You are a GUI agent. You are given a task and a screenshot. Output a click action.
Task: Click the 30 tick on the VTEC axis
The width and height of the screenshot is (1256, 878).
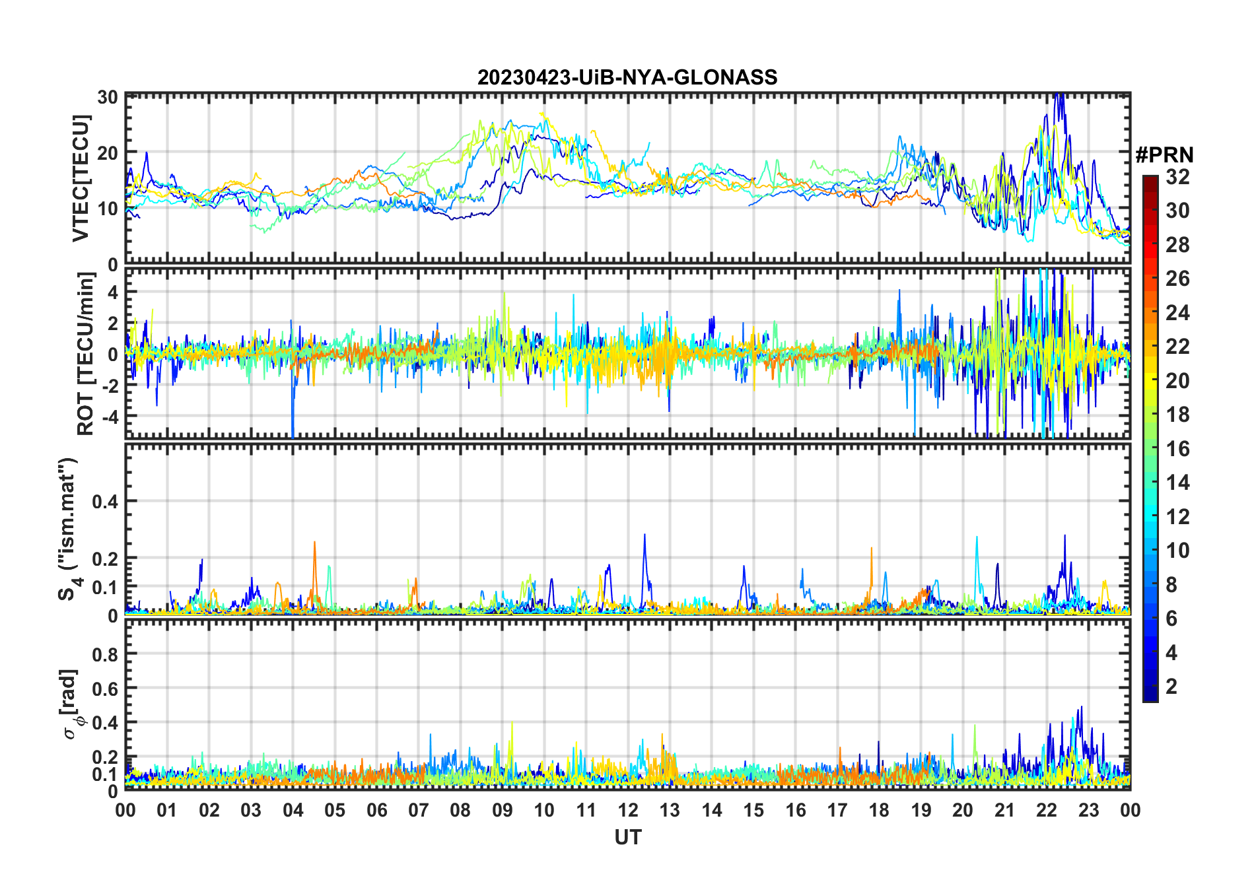click(108, 97)
